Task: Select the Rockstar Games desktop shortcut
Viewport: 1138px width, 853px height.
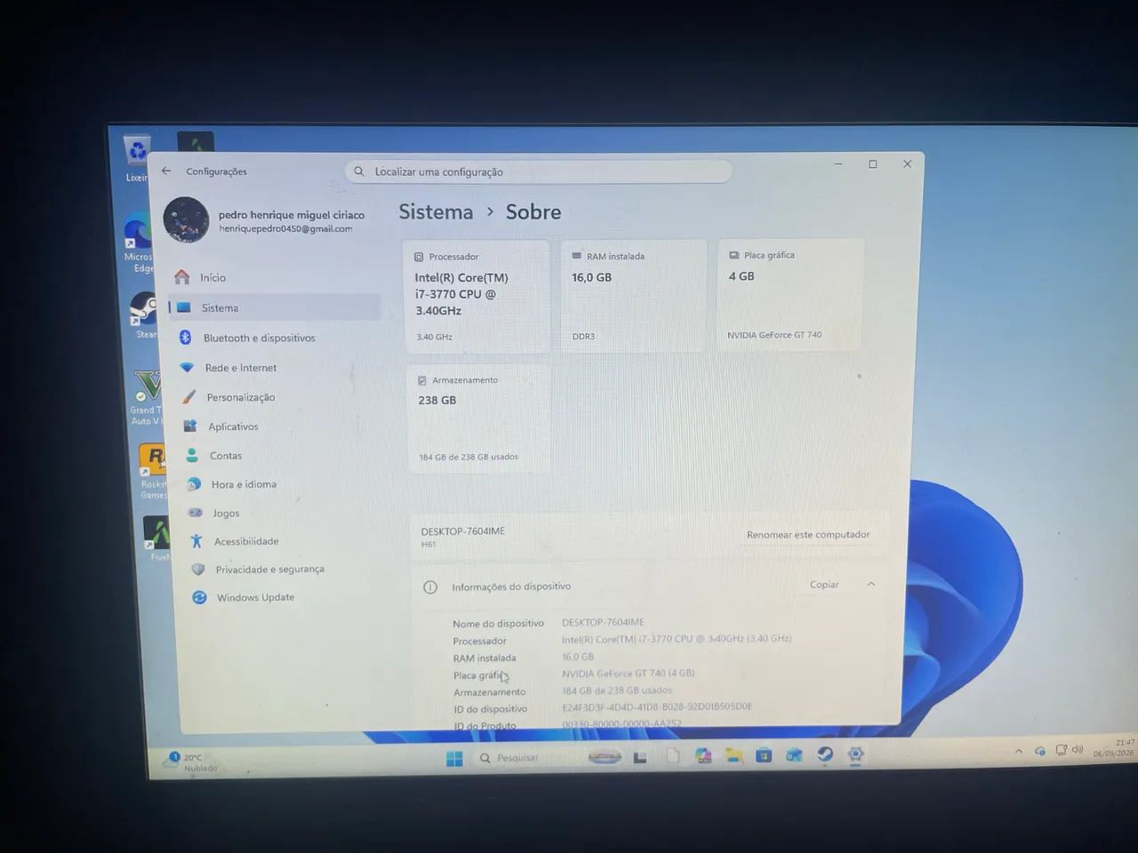Action: tap(154, 472)
